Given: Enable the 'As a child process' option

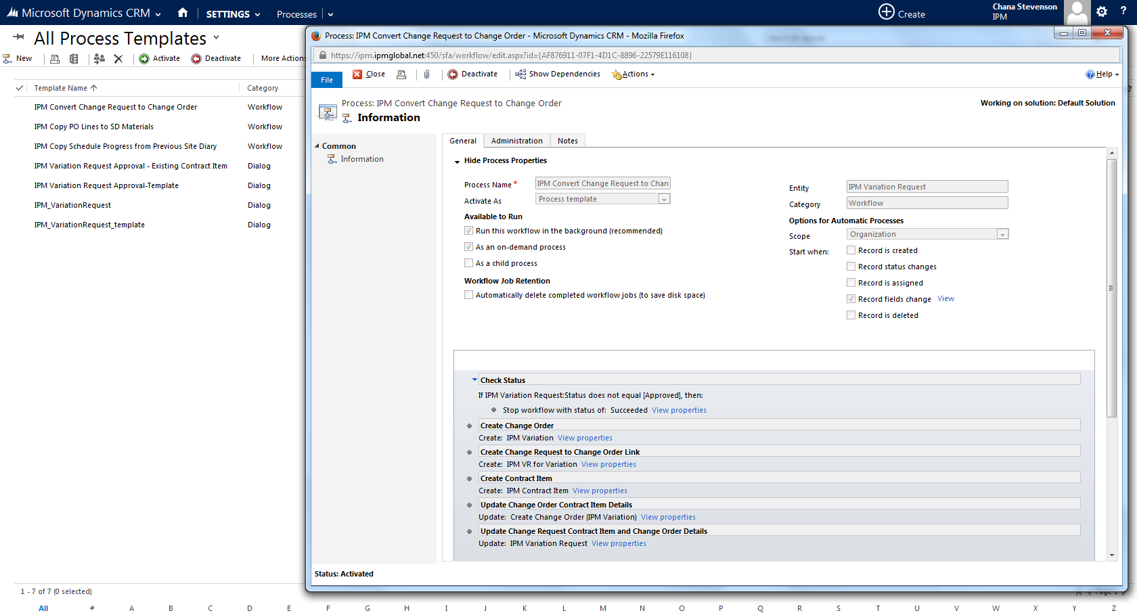Looking at the screenshot, I should (468, 263).
